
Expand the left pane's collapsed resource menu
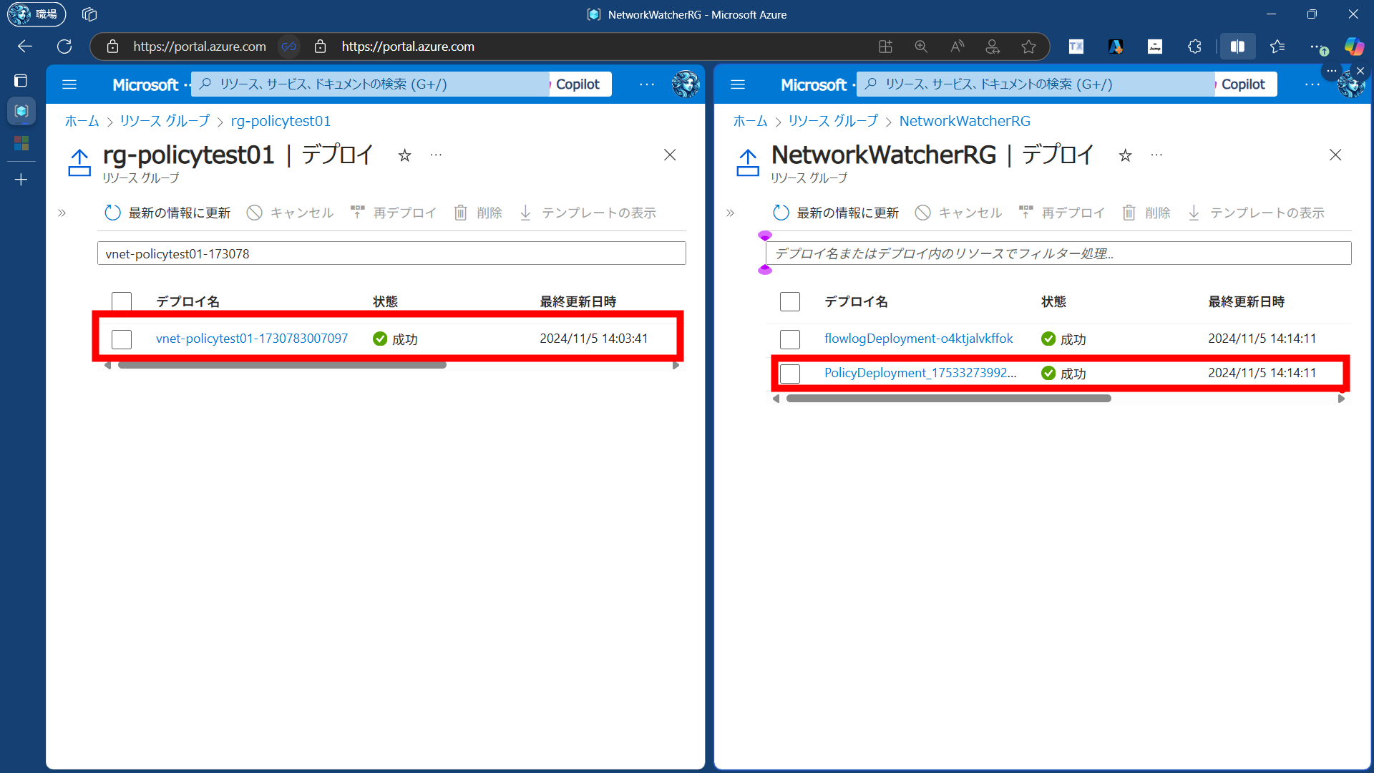[x=62, y=213]
